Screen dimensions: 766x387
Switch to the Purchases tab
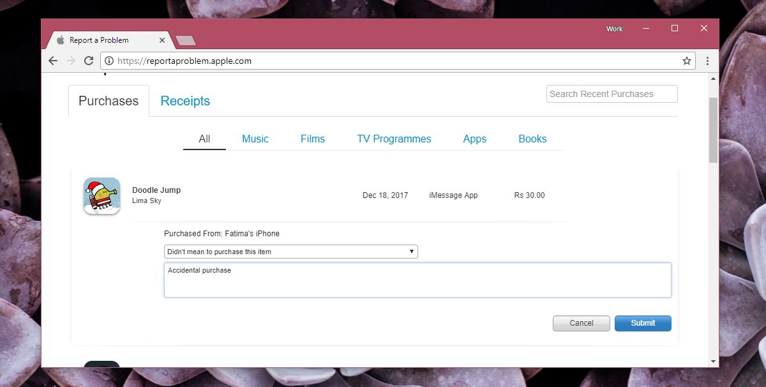pos(109,101)
